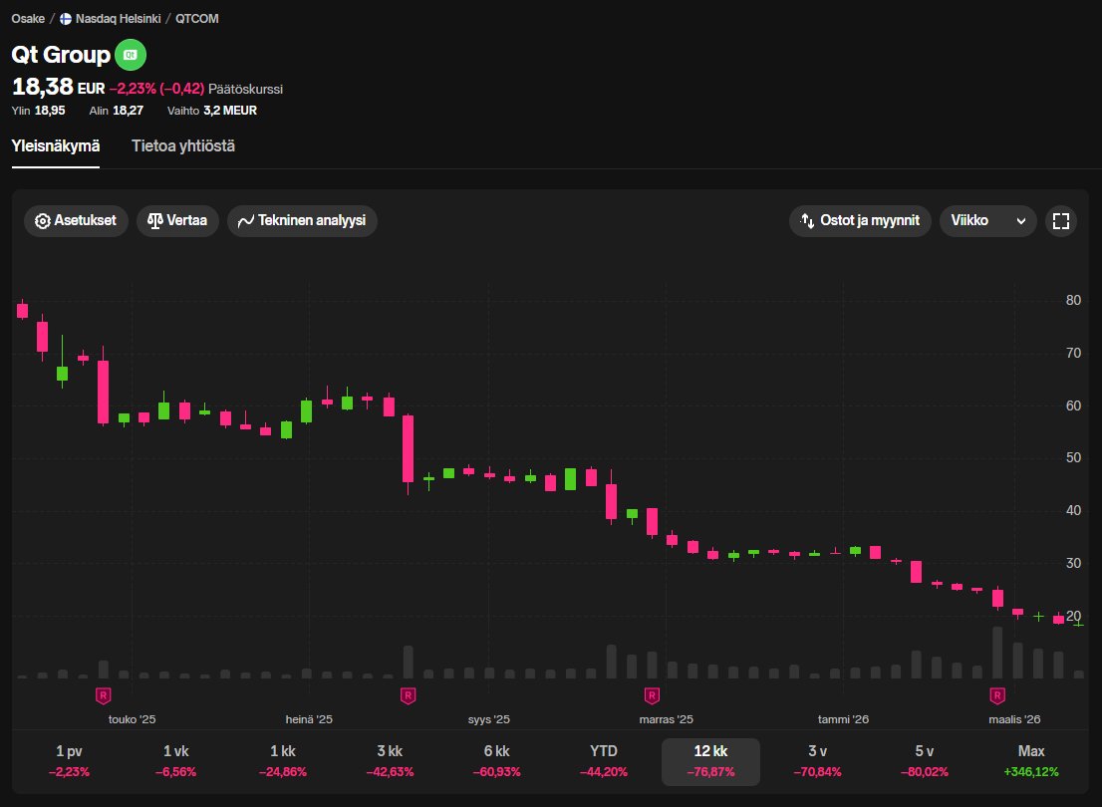The width and height of the screenshot is (1102, 807).
Task: Go to Osake breadcrumb link
Action: [28, 19]
